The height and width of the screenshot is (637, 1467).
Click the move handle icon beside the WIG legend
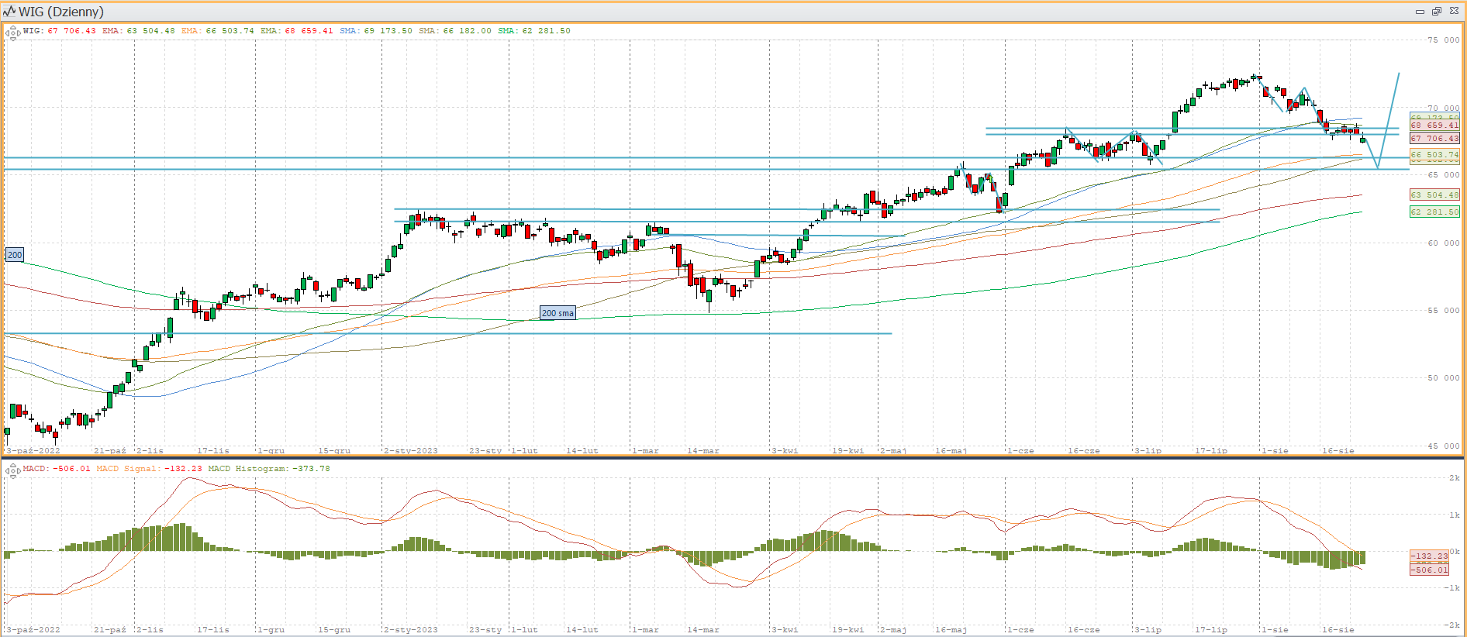point(12,33)
